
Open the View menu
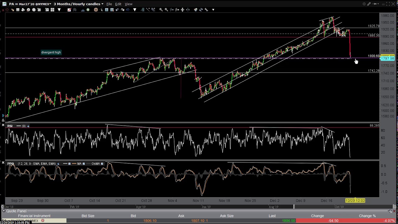click(x=128, y=4)
